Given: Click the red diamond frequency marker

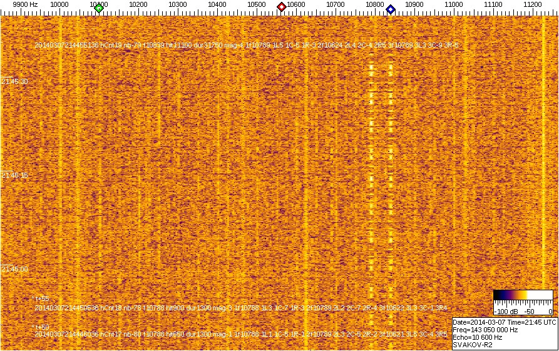Looking at the screenshot, I should click(282, 7).
